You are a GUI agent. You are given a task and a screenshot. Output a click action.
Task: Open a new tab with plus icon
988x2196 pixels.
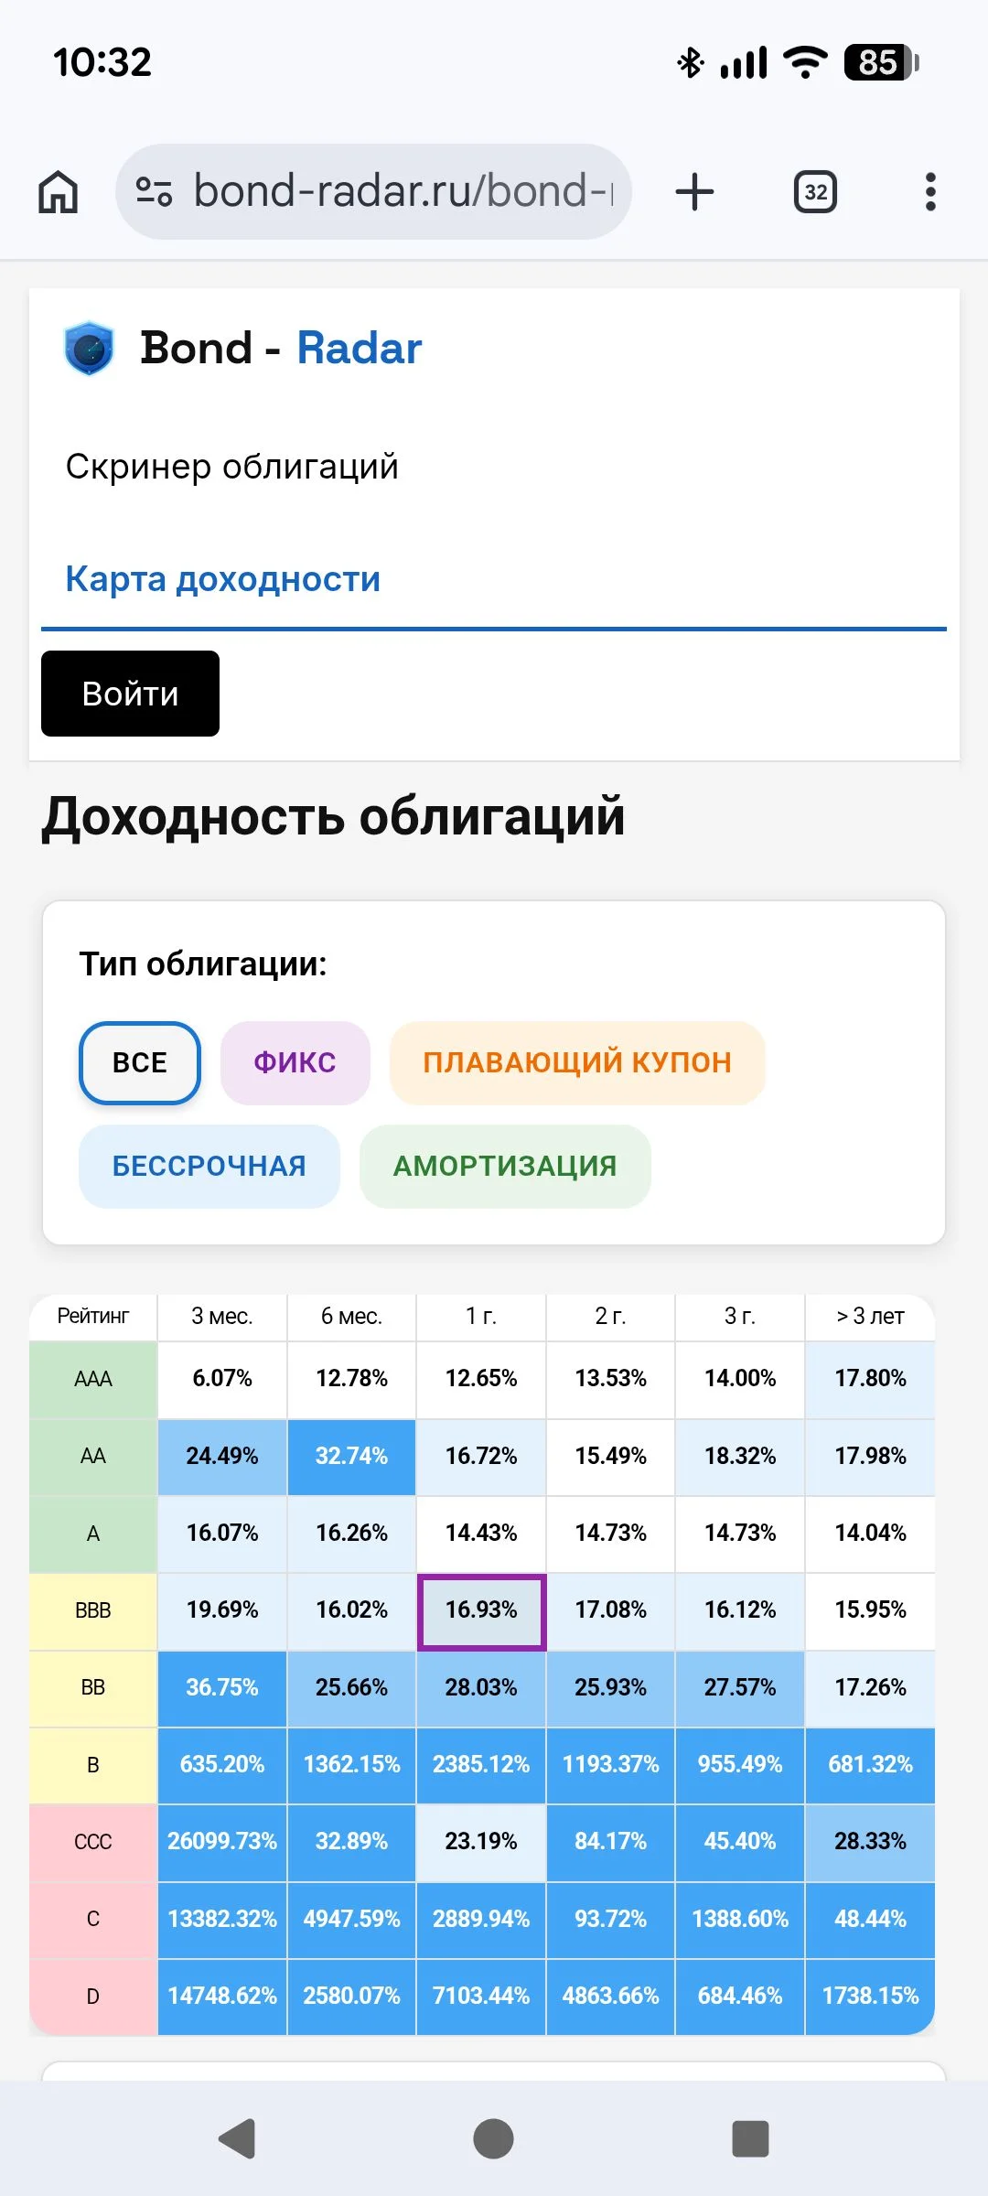tap(694, 192)
